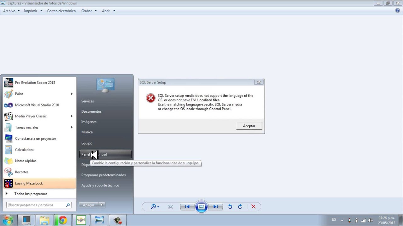
Task: Click the Apagar button
Action: [x=88, y=205]
